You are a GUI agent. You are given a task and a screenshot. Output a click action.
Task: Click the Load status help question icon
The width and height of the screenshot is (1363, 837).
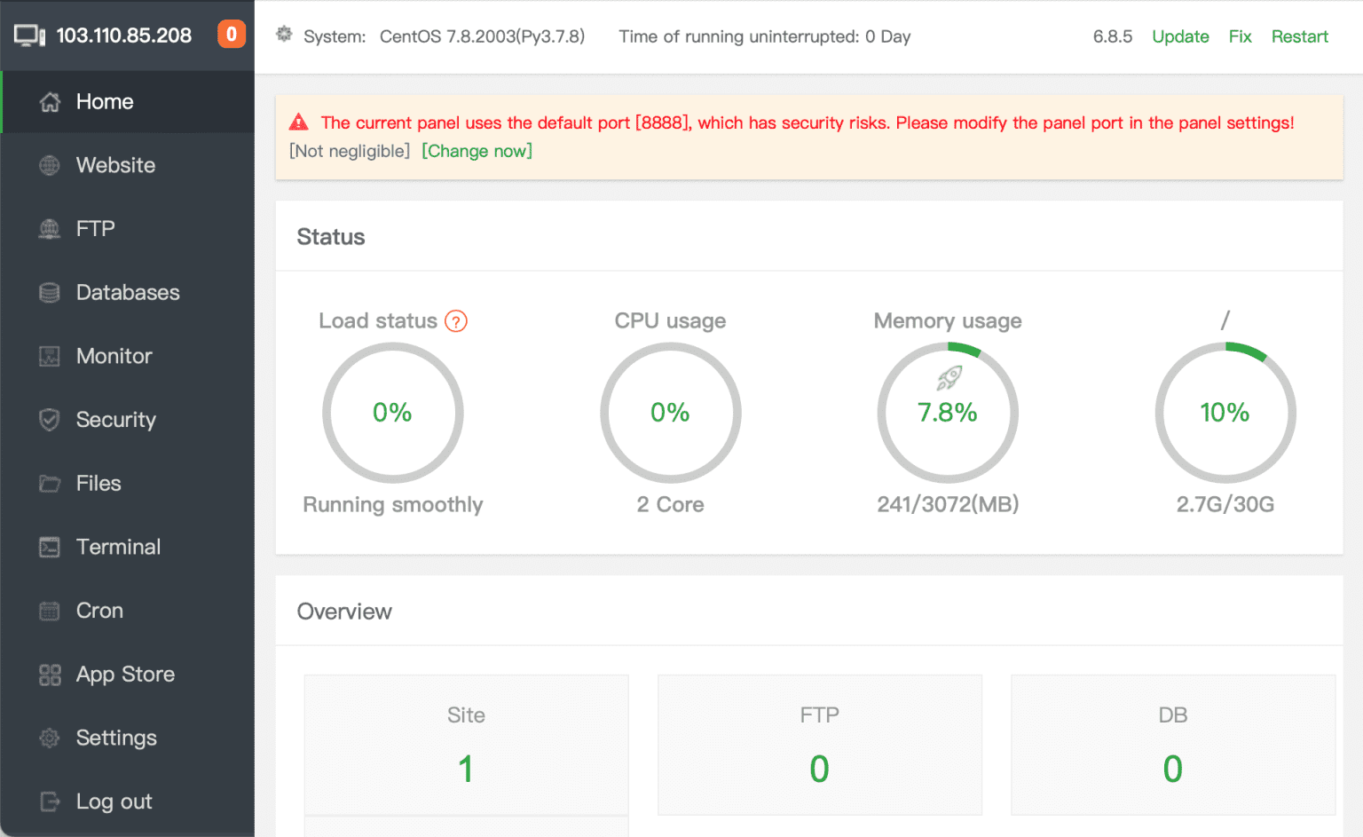456,321
